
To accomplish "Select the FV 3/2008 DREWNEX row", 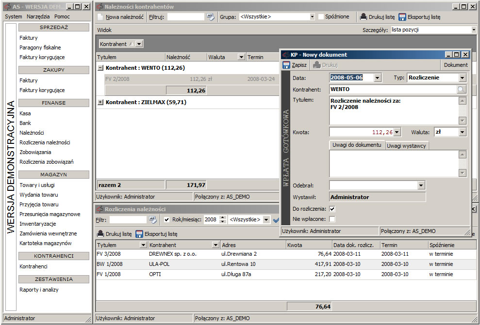I will tap(286, 254).
